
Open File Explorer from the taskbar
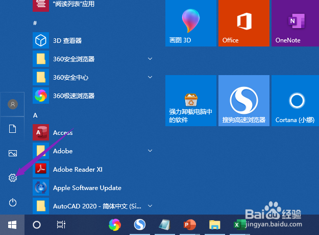tap(215, 225)
